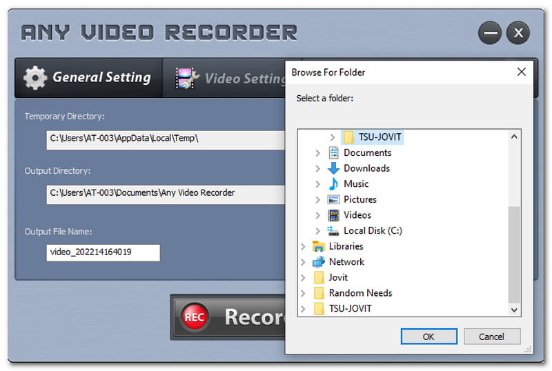Click the Random Needs folder icon
552x371 pixels.
(x=319, y=293)
